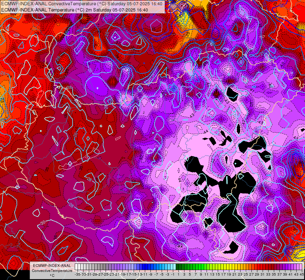Screen dimensions: 305x280
Task: Click the °C unit label in legend
Action: pyautogui.click(x=52, y=276)
